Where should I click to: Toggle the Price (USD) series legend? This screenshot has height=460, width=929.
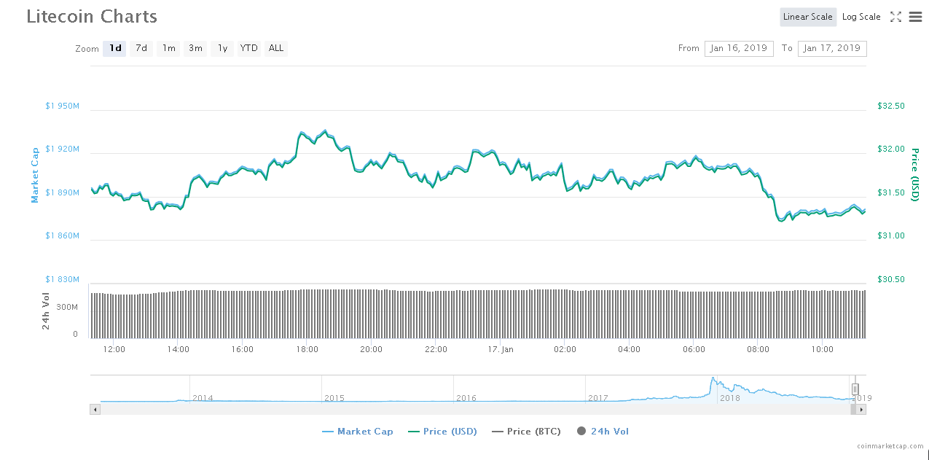click(x=443, y=432)
